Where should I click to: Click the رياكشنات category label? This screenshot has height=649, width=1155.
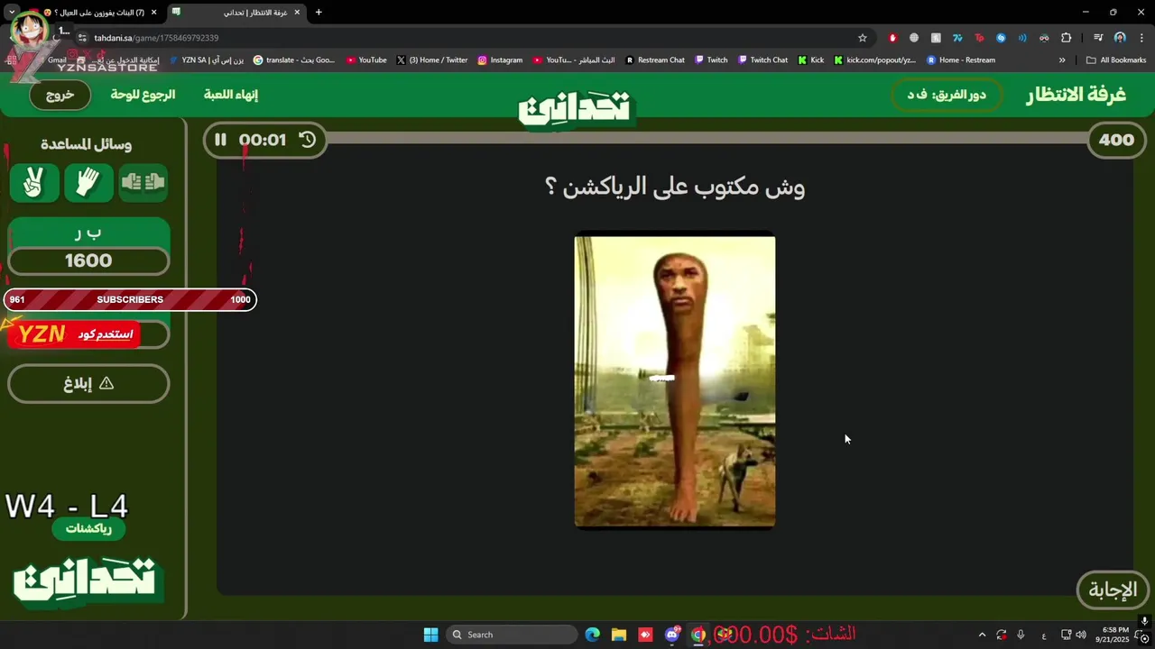pos(88,529)
